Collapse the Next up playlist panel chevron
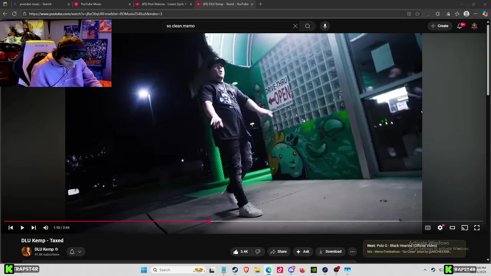Viewport: 491px width, 276px height. [x=459, y=249]
